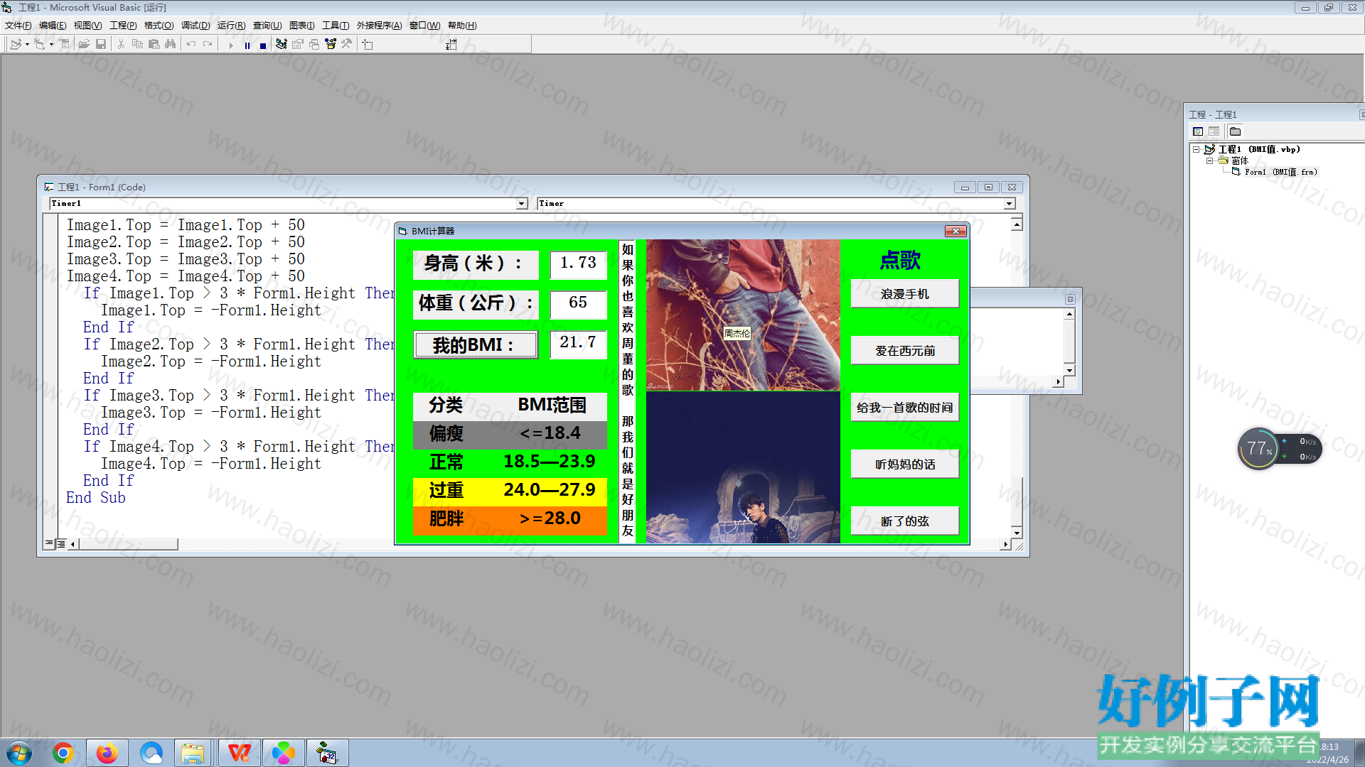1365x767 pixels.
Task: Open the Object Browser toolbar icon
Action: (331, 44)
